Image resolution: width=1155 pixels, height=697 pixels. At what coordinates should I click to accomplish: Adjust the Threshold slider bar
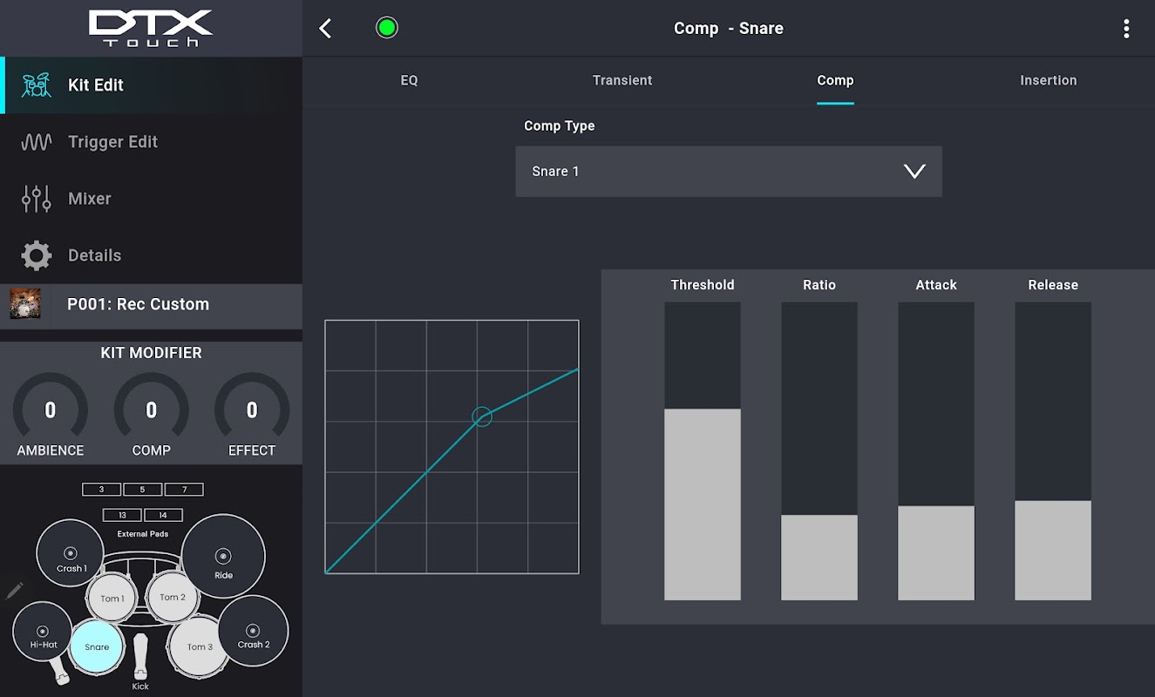click(x=703, y=451)
